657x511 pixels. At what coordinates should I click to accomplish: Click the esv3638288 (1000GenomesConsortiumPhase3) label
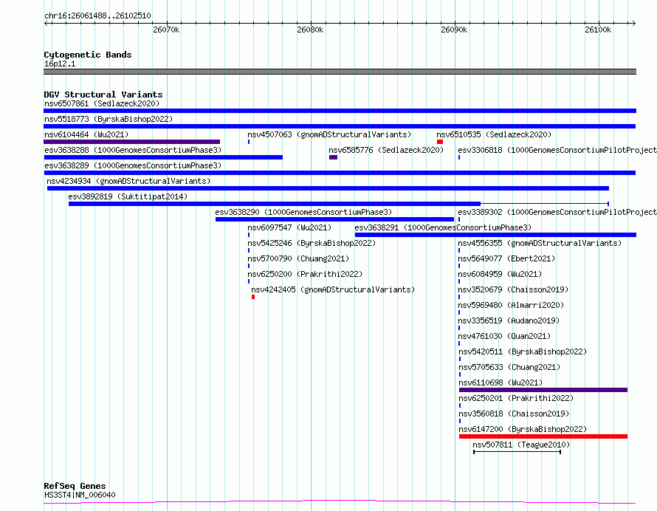[x=133, y=150]
